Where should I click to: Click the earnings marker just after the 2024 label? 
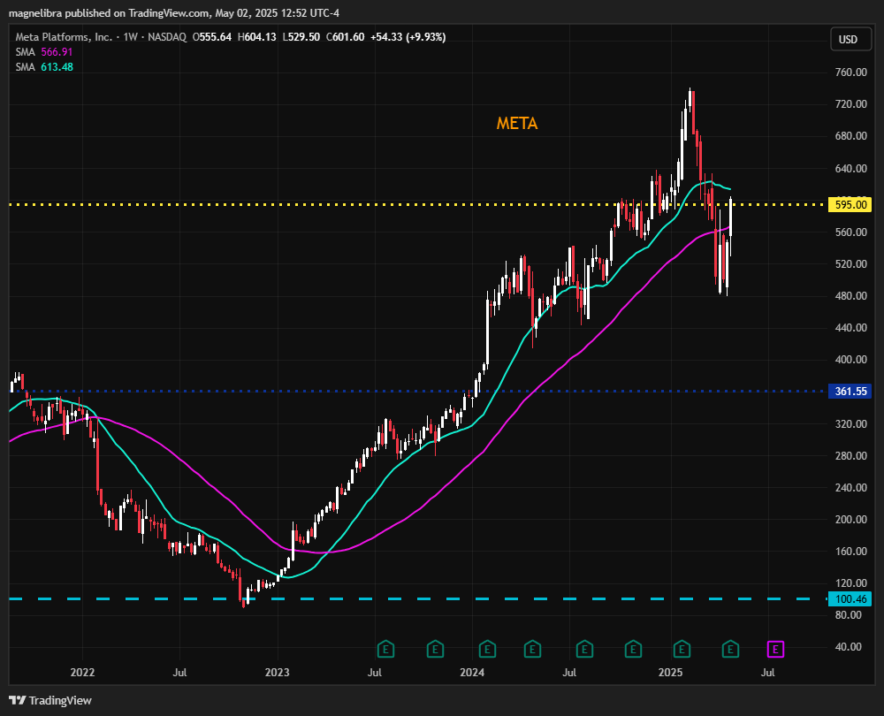[x=487, y=650]
